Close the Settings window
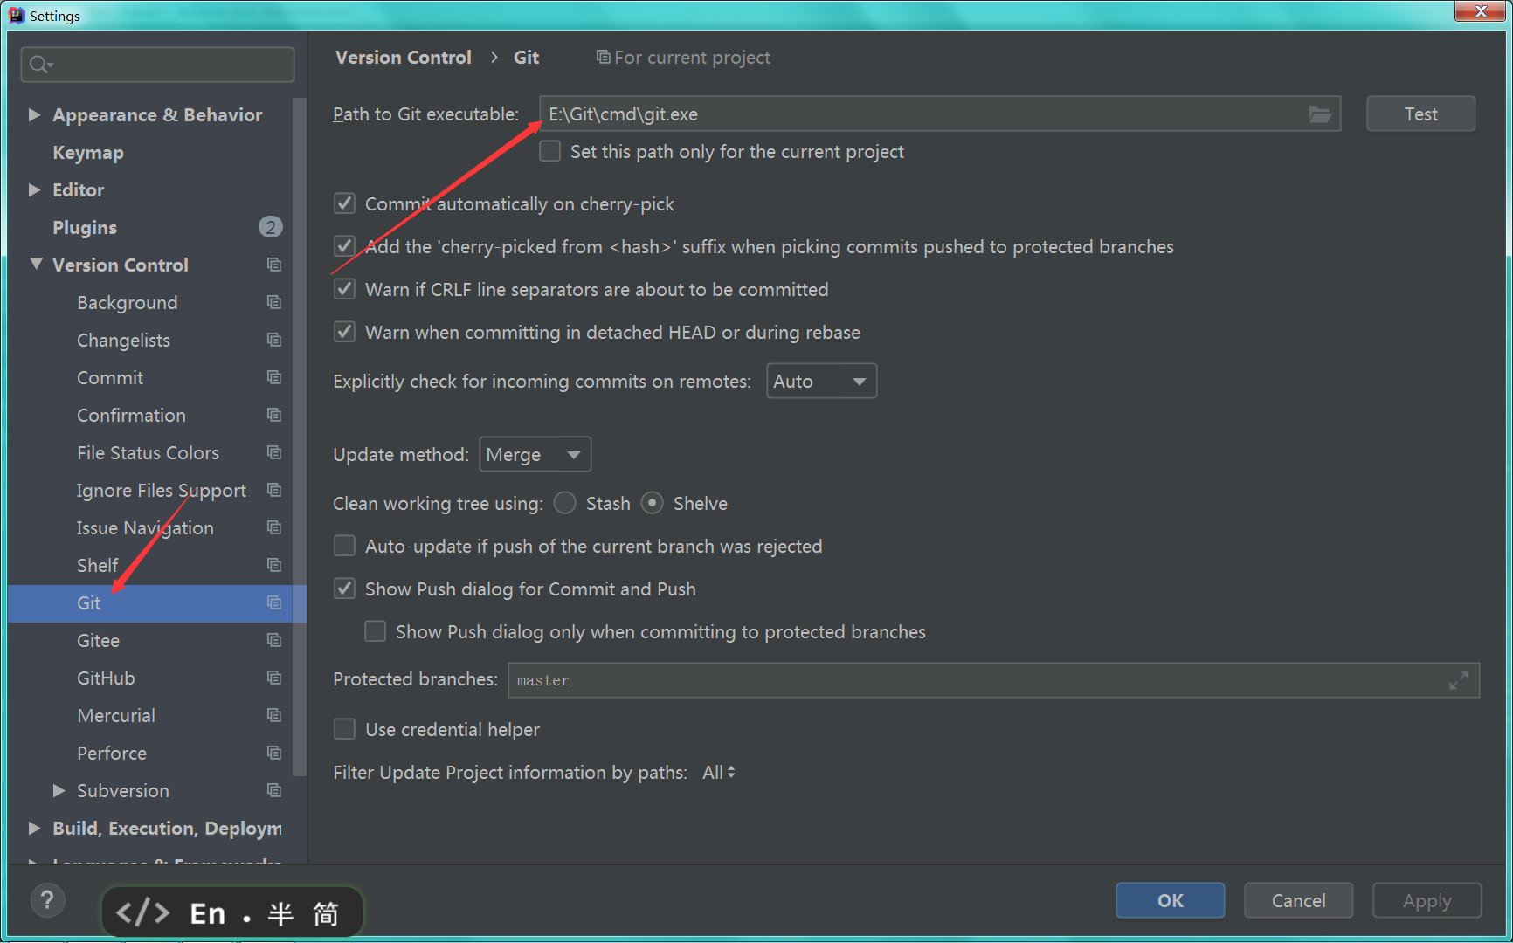 coord(1480,10)
